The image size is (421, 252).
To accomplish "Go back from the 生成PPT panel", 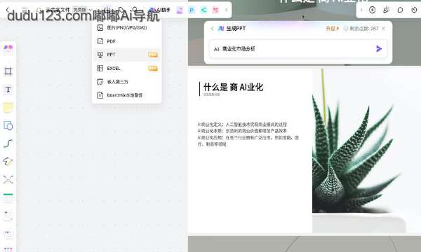I will (x=212, y=29).
